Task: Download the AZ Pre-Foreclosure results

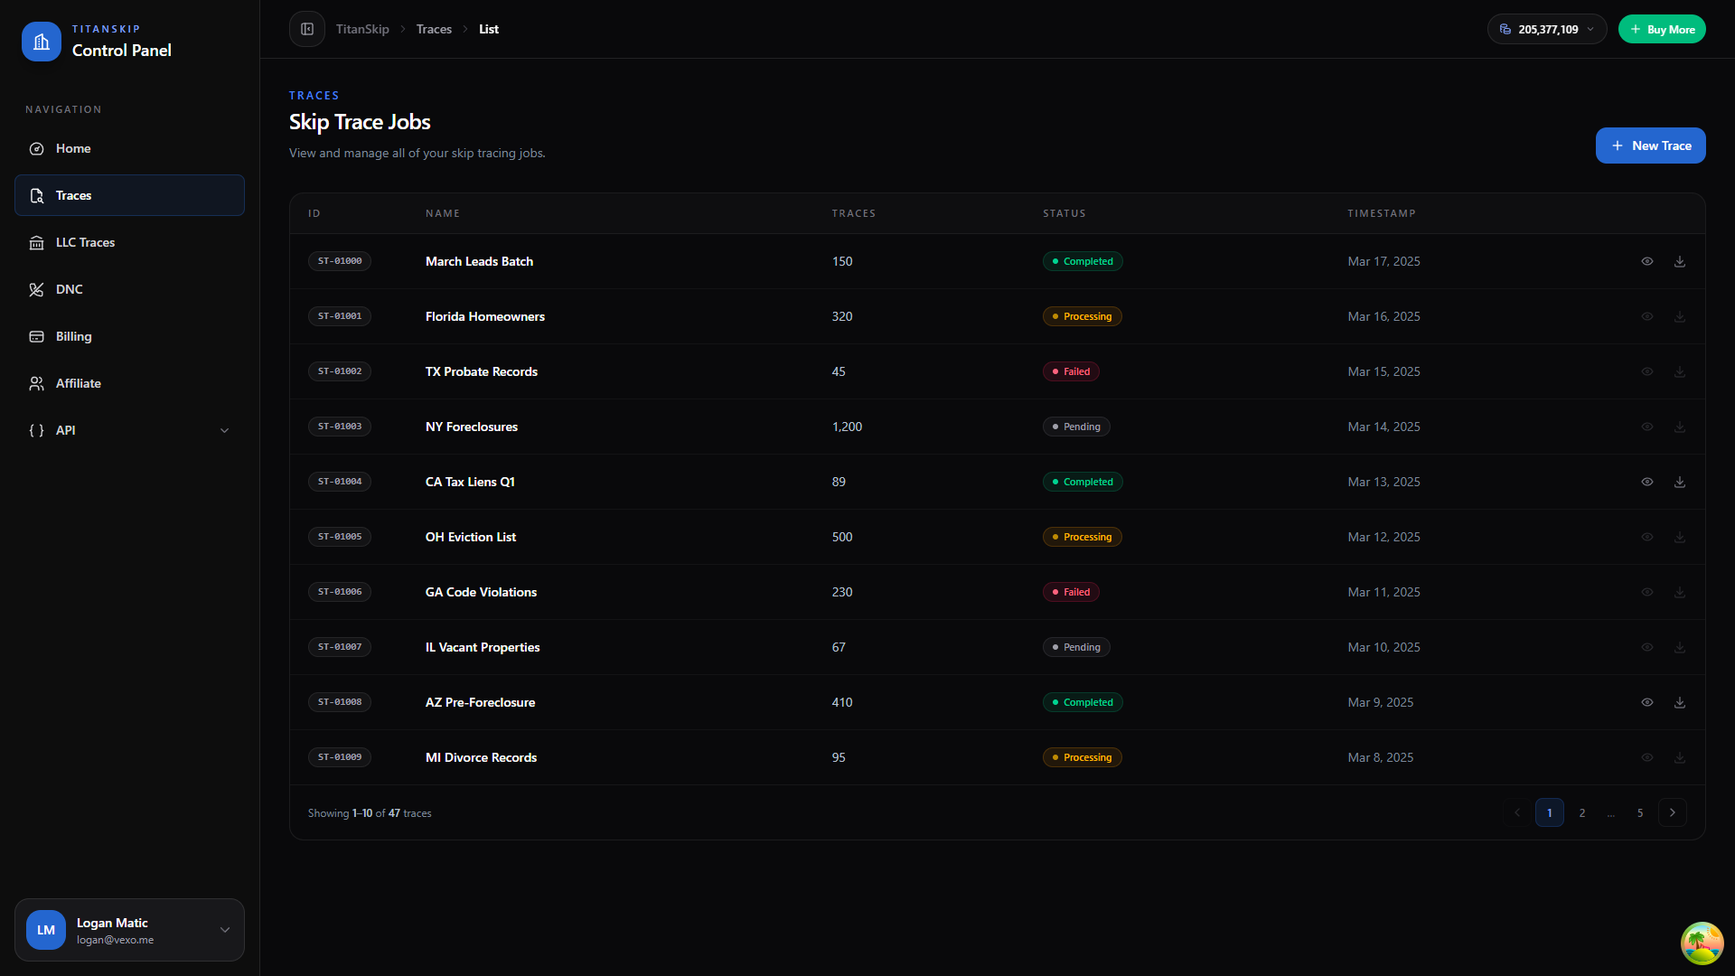Action: (1680, 702)
